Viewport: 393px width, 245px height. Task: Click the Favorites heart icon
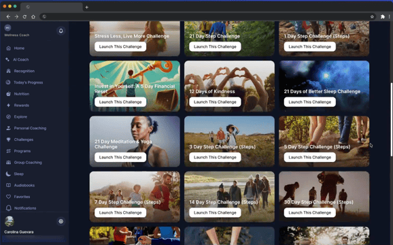pyautogui.click(x=9, y=197)
